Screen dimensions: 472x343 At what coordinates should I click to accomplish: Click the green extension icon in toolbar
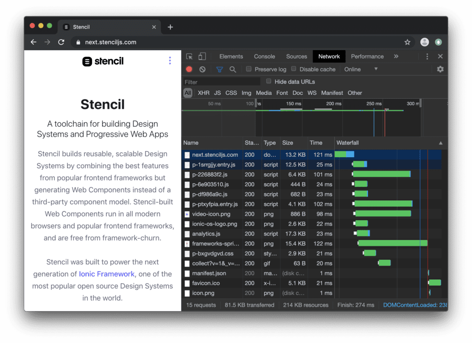point(438,42)
